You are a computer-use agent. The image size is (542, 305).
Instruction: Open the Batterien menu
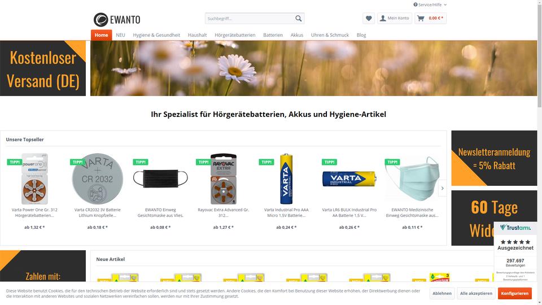coord(273,35)
